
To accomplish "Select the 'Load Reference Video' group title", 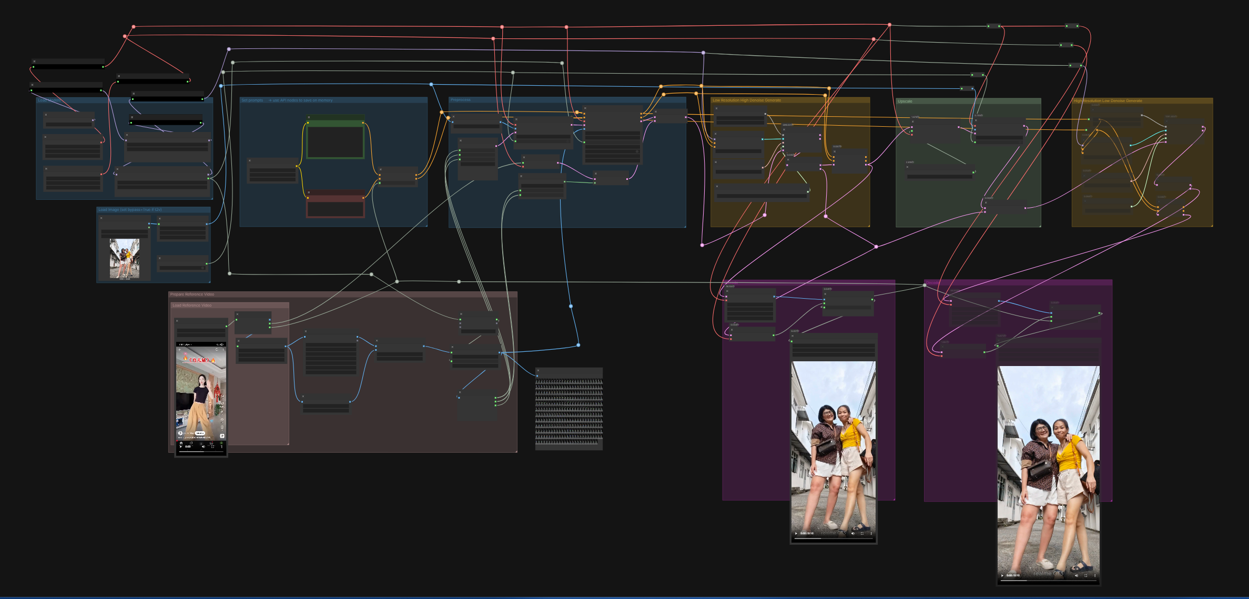I will (192, 306).
